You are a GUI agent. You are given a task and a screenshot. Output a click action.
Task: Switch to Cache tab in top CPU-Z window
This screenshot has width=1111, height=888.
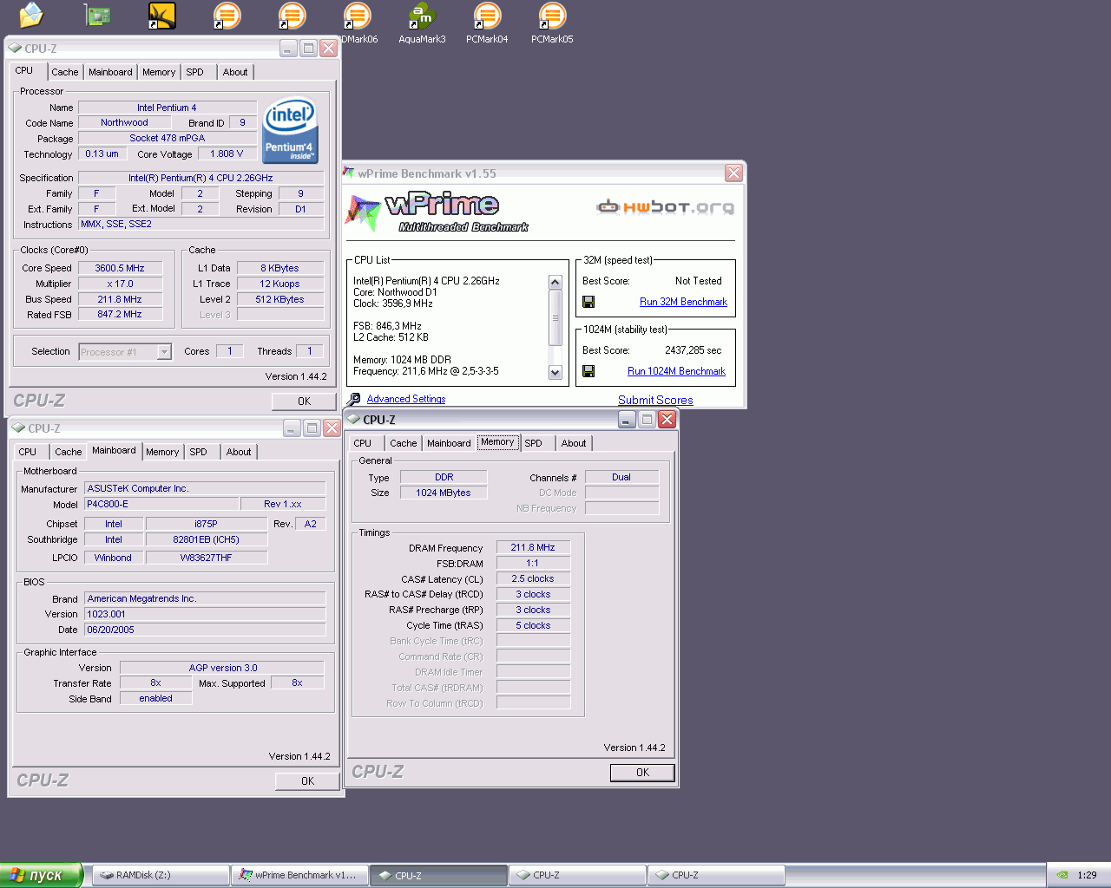(64, 72)
